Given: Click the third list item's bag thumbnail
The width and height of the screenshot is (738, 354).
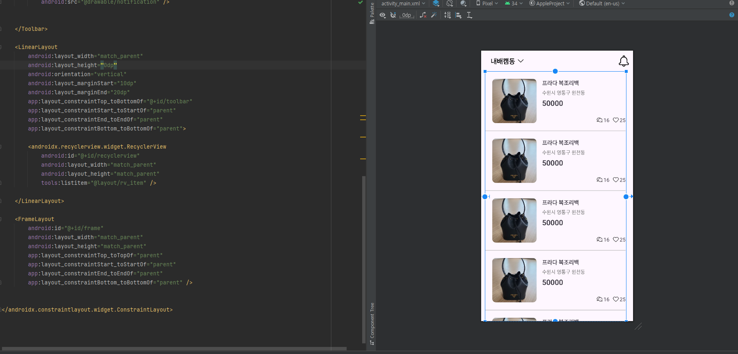Looking at the screenshot, I should pyautogui.click(x=514, y=220).
